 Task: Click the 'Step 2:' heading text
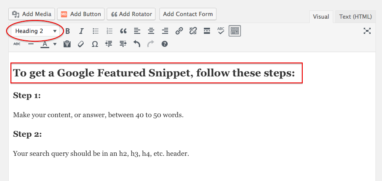27,134
